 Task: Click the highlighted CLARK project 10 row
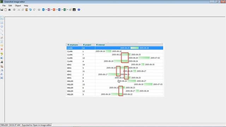(x=115, y=48)
